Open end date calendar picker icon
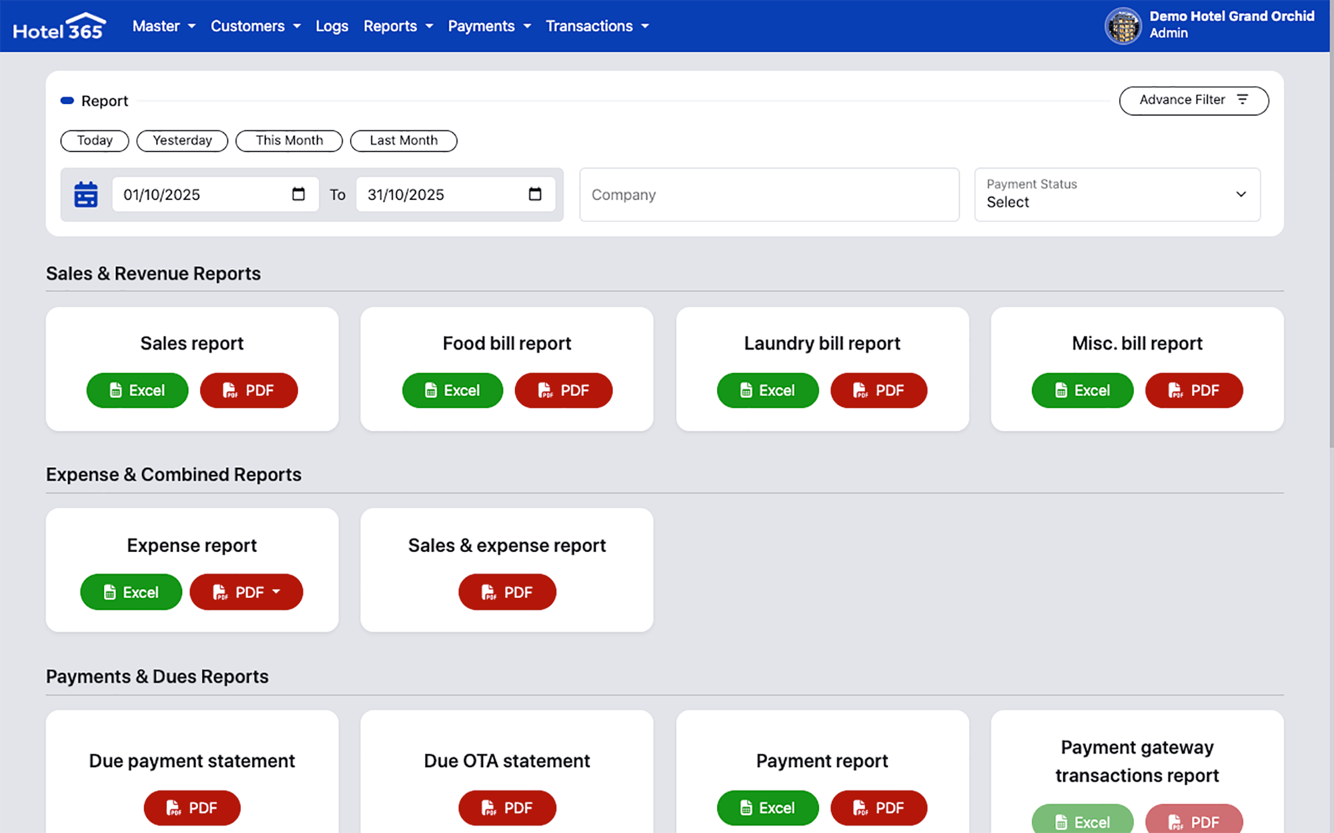 pos(534,194)
